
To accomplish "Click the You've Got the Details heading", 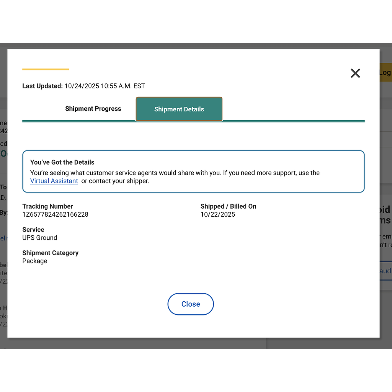I will click(62, 162).
